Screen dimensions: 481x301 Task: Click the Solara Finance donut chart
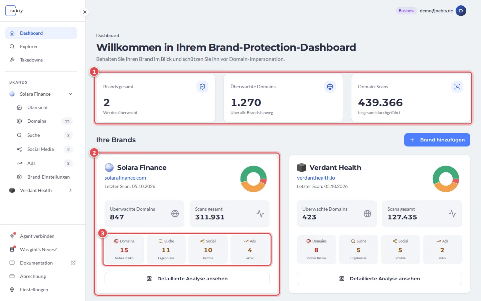(254, 179)
